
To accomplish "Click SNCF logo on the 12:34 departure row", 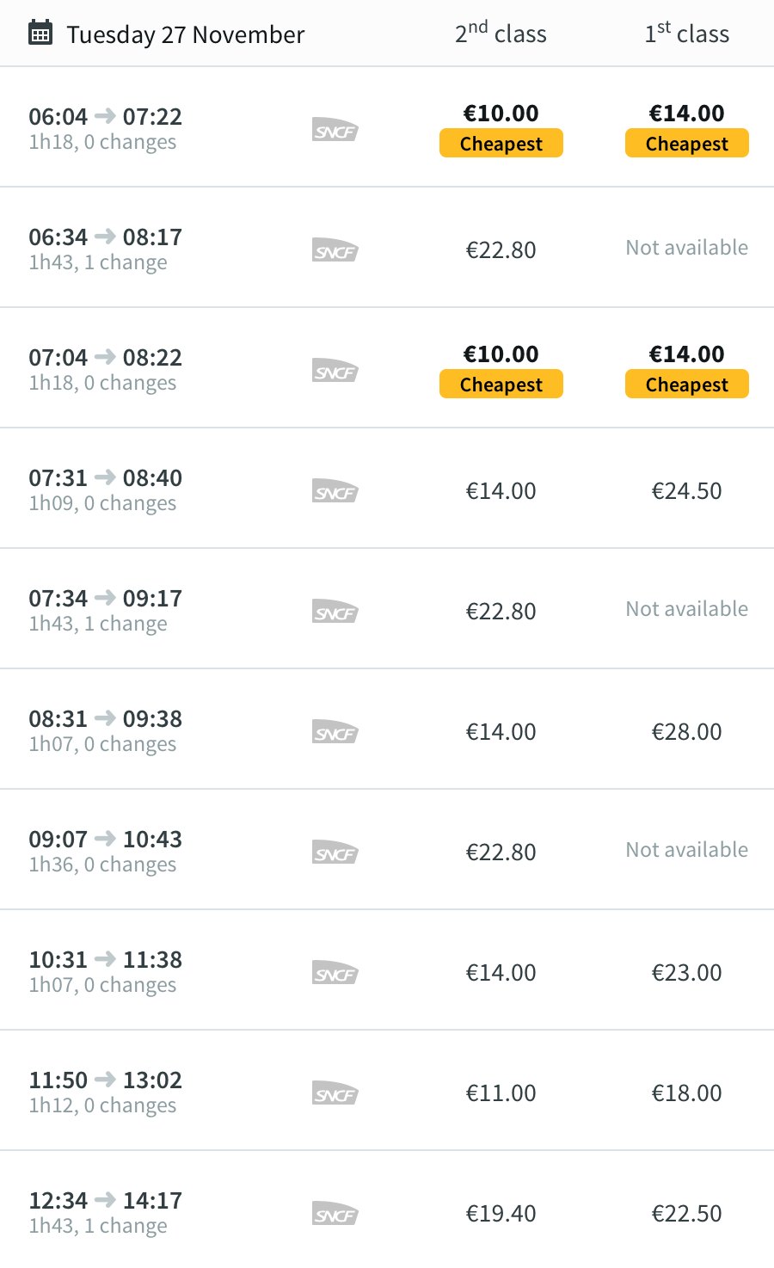I will click(335, 1214).
